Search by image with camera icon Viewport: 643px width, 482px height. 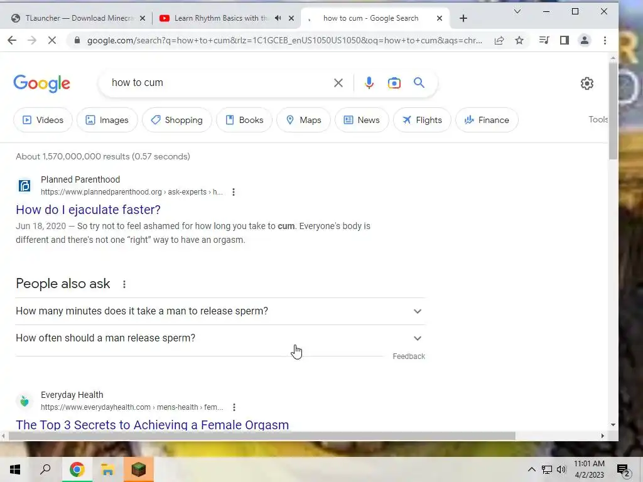click(394, 83)
